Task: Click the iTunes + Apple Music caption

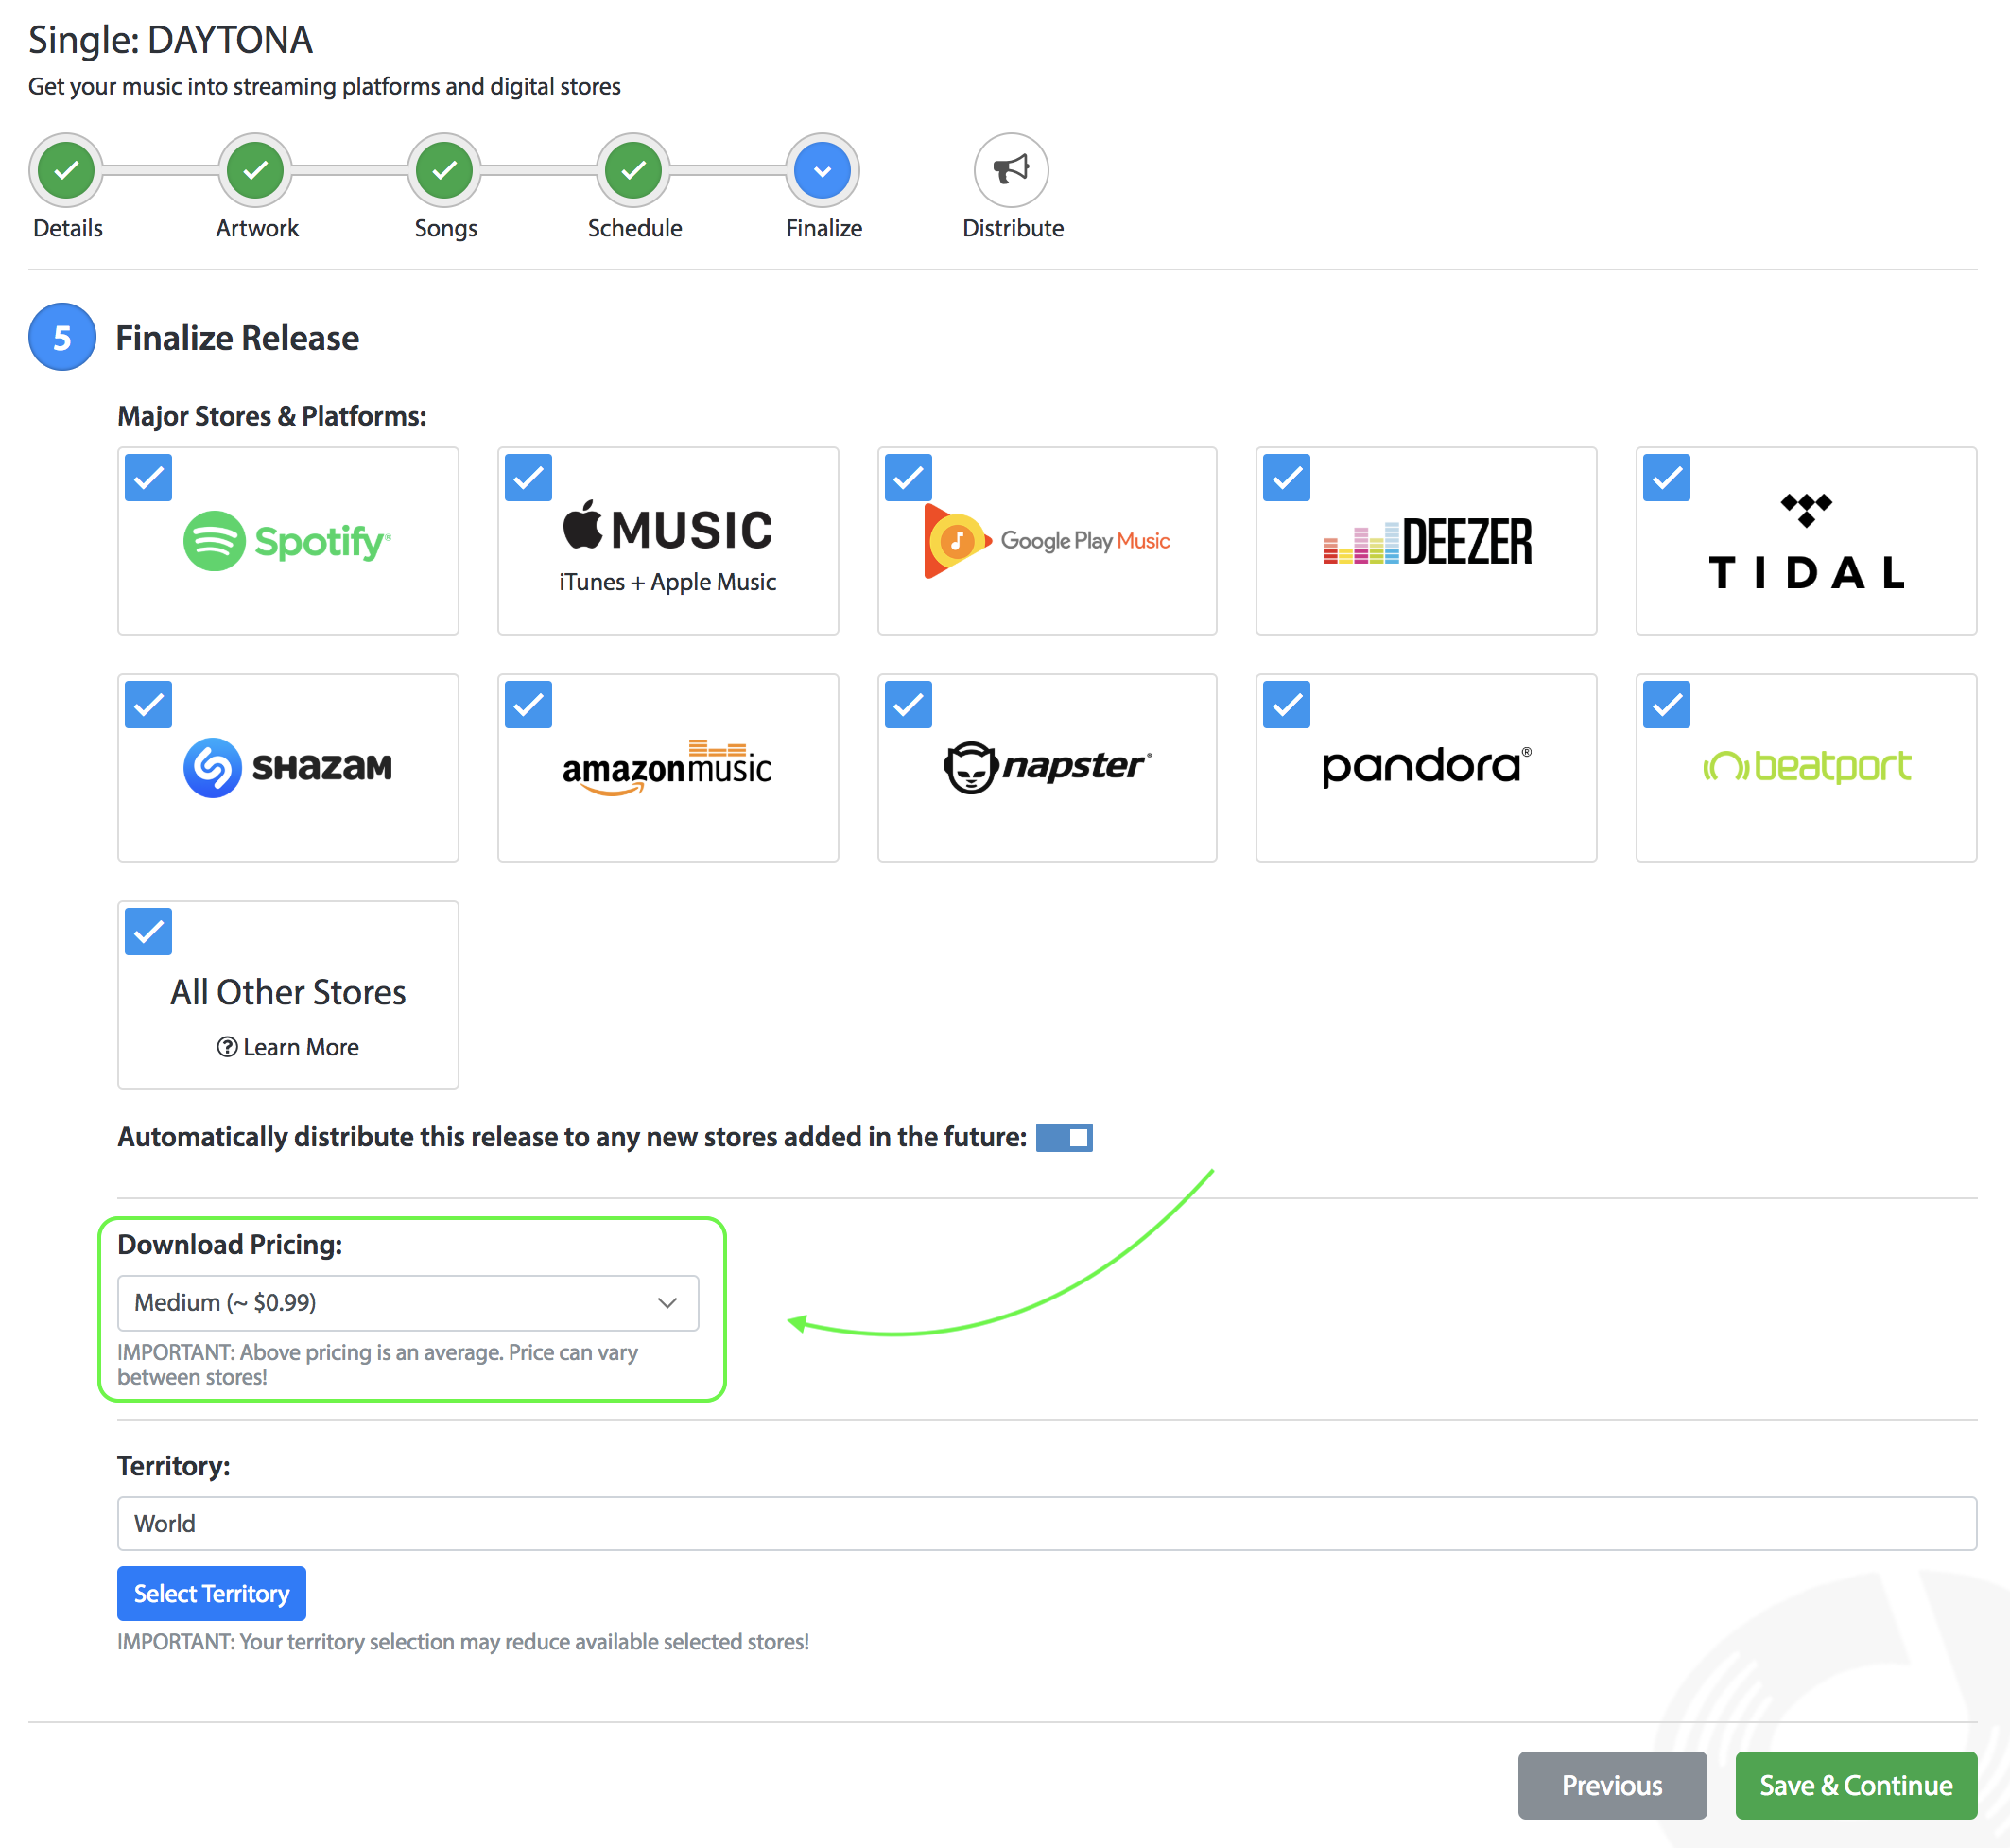Action: click(667, 582)
